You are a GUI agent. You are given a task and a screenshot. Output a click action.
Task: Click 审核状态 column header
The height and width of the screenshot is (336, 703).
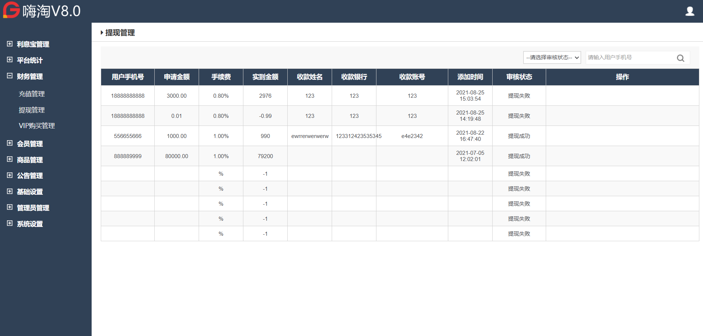(x=519, y=77)
